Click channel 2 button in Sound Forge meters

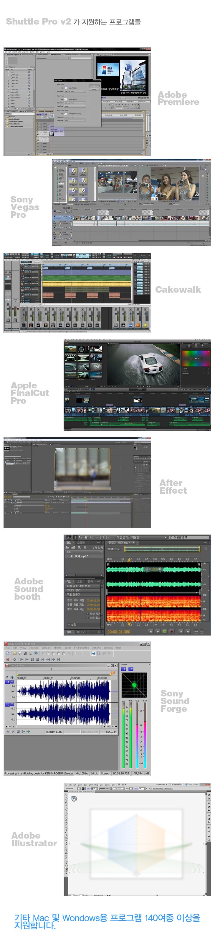coord(131,669)
